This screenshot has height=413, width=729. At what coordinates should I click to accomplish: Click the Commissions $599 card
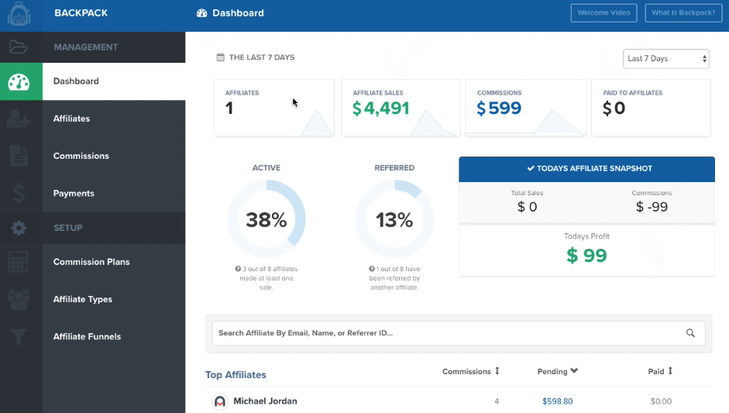pos(525,108)
